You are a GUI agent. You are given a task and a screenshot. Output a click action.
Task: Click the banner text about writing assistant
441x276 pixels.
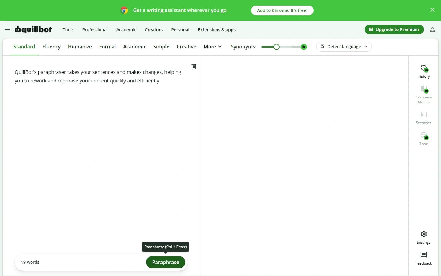(x=180, y=10)
